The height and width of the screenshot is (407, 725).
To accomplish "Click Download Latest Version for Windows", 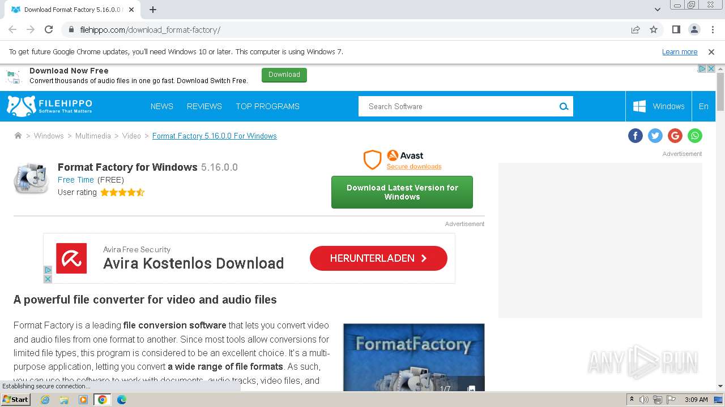I will click(402, 192).
